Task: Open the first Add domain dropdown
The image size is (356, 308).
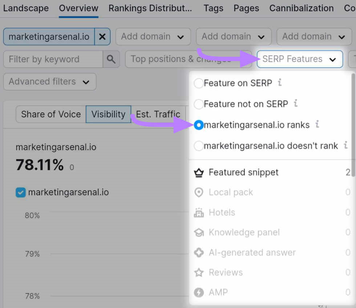Action: [153, 36]
